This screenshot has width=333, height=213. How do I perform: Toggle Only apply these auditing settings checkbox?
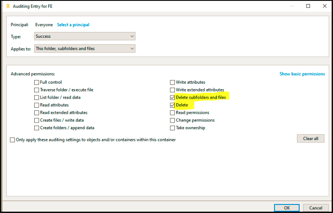click(13, 140)
